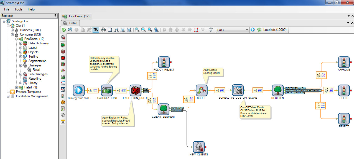
Task: Pick the table grid tool in palette
Action: pos(63,83)
